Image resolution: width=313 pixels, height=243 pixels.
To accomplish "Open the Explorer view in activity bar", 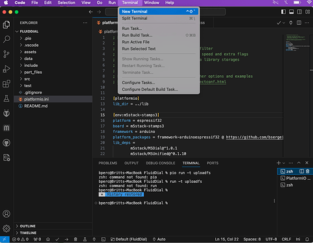I will [6, 25].
